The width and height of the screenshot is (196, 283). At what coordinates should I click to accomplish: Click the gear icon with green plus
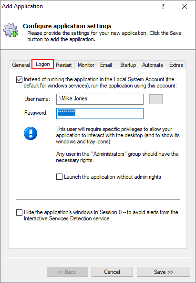10,30
